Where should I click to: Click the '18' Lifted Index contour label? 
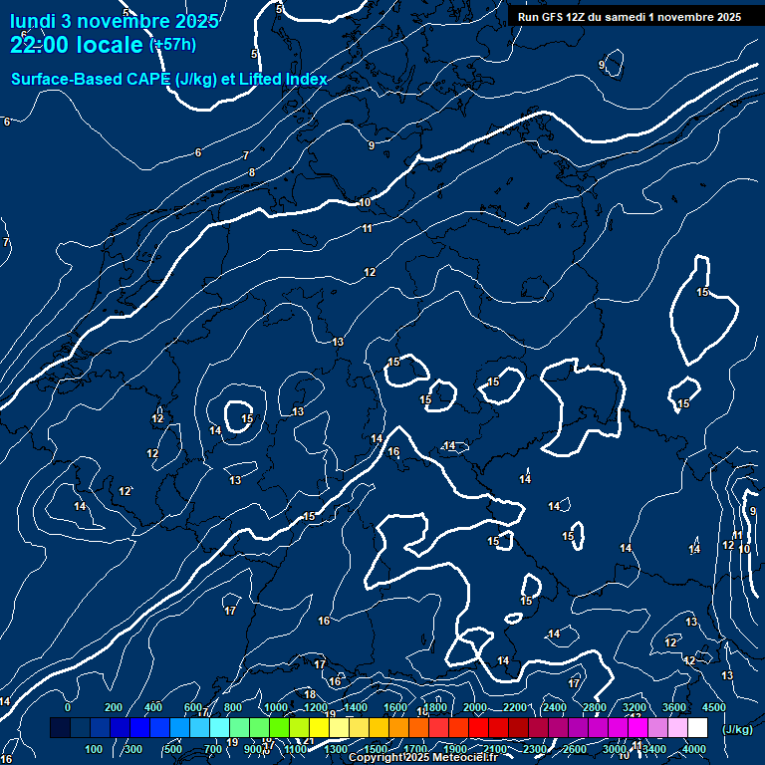[310, 694]
